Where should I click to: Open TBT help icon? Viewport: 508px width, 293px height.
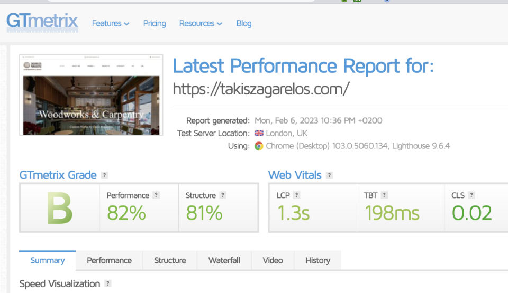(x=384, y=195)
